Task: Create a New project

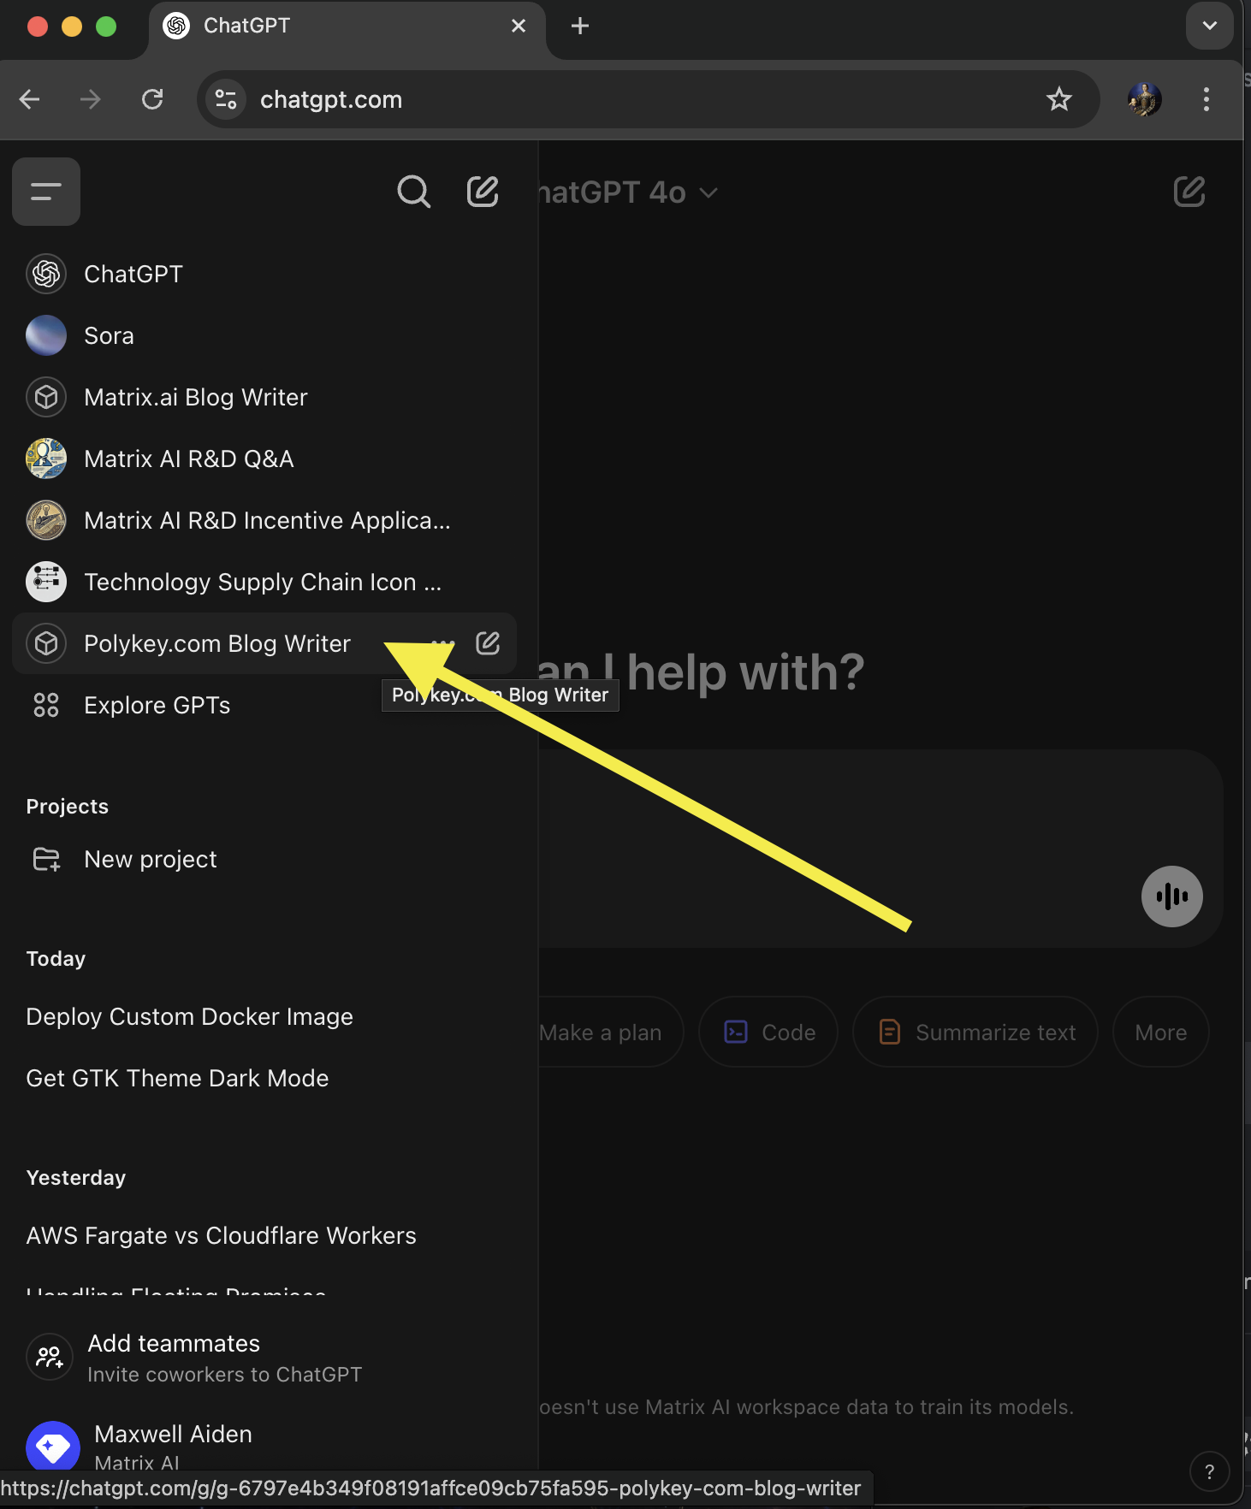Action: 264,859
